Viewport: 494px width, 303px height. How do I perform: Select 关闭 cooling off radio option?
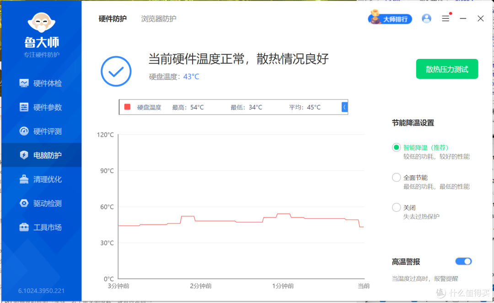396,207
